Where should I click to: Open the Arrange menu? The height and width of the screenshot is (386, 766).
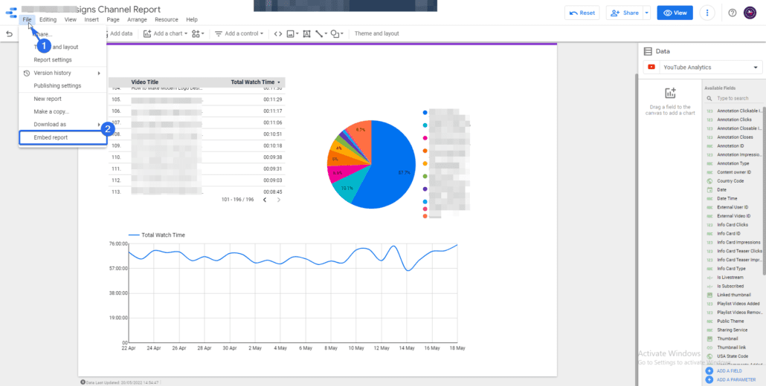tap(137, 19)
